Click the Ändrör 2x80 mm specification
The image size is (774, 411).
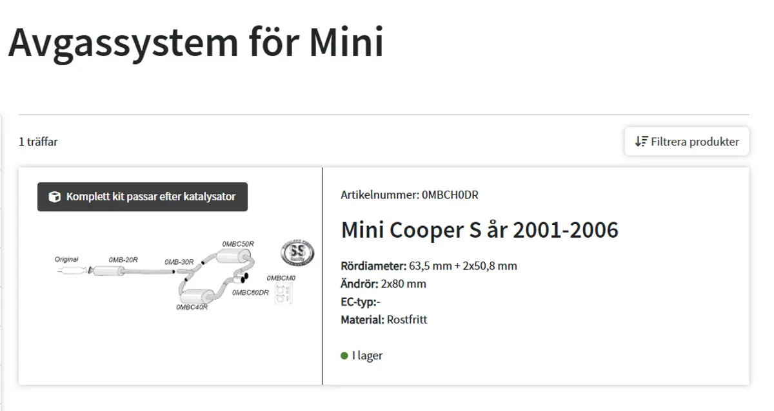pyautogui.click(x=383, y=283)
